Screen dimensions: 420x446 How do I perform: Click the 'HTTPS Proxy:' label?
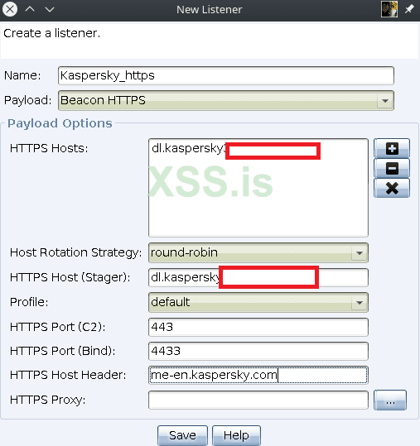tap(47, 400)
